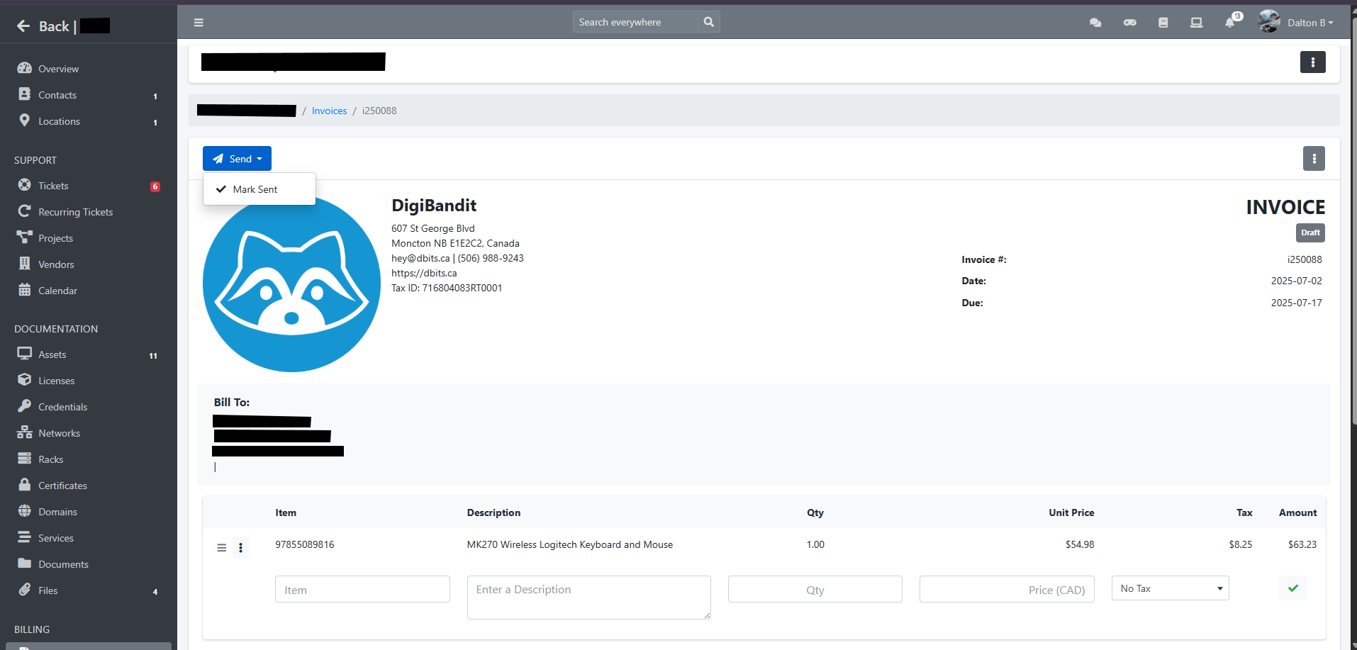Click the Item input field
Image resolution: width=1357 pixels, height=650 pixels.
[x=362, y=589]
